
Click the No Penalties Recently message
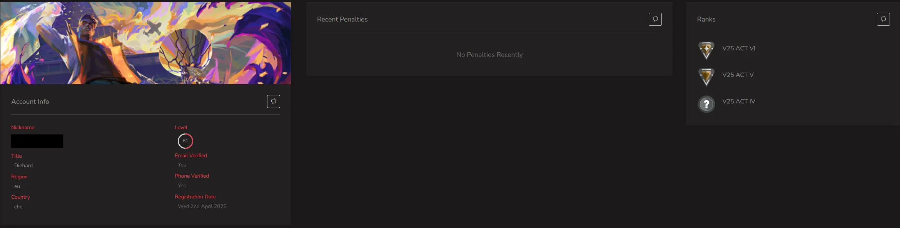[489, 55]
